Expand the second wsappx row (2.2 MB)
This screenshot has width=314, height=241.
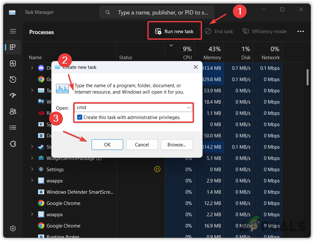32,214
